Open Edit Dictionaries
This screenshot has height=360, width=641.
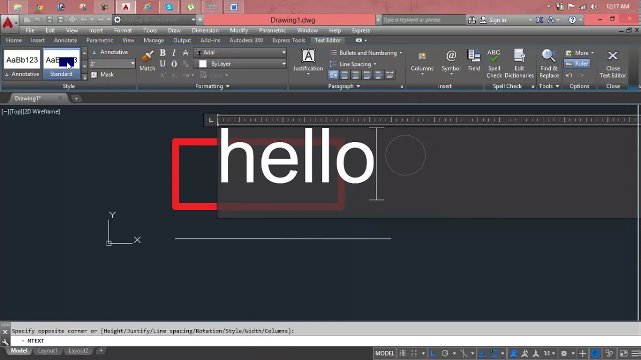point(519,63)
